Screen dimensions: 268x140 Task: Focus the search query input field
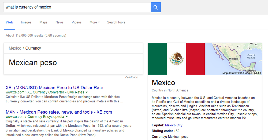tap(77, 7)
